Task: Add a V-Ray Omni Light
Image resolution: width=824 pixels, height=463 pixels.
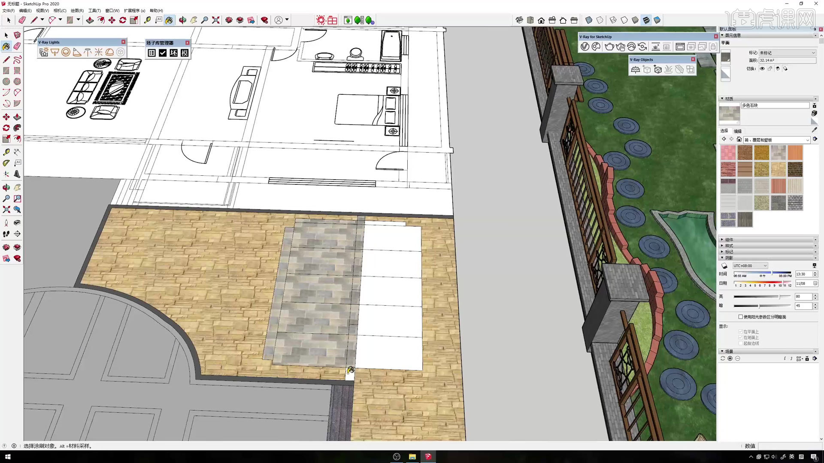Action: (99, 52)
